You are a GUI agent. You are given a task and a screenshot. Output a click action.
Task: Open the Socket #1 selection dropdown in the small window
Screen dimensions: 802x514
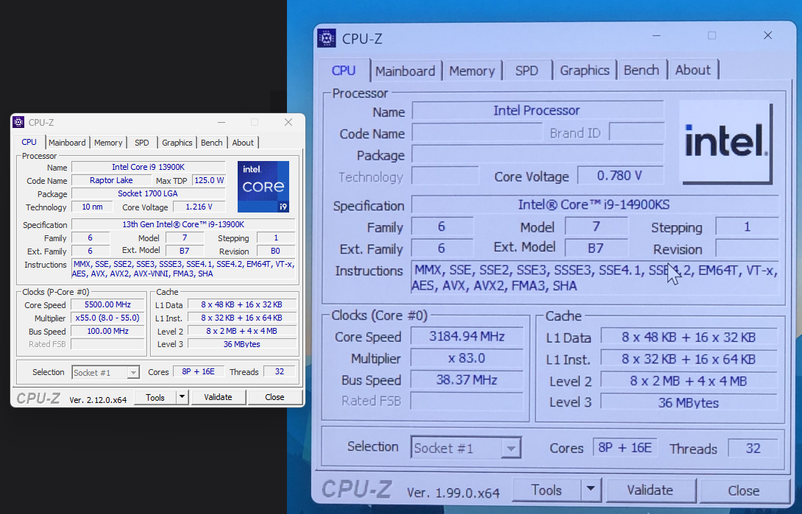[106, 373]
